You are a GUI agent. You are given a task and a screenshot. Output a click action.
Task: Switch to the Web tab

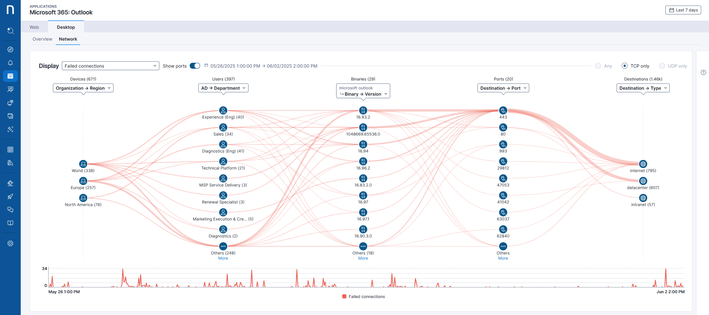click(34, 27)
